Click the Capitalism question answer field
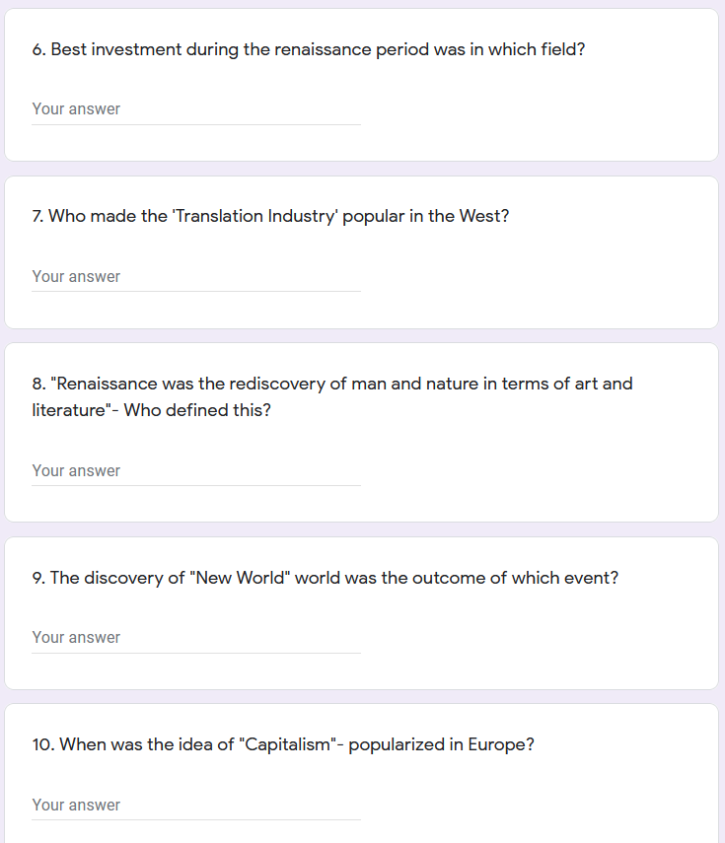The height and width of the screenshot is (843, 725). coord(195,805)
